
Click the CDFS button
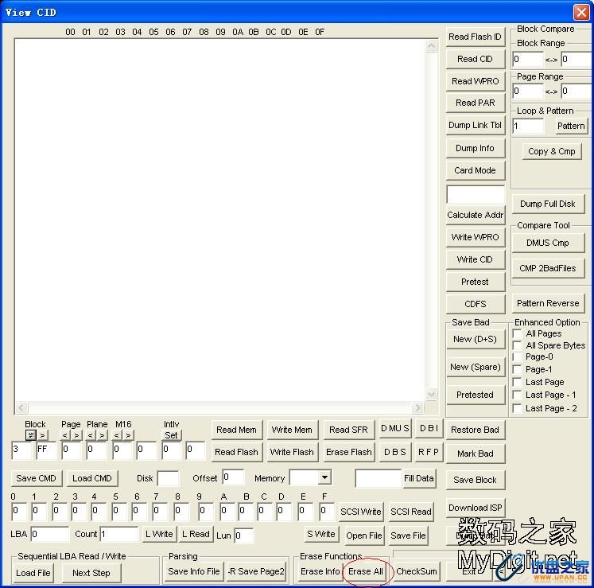click(475, 304)
